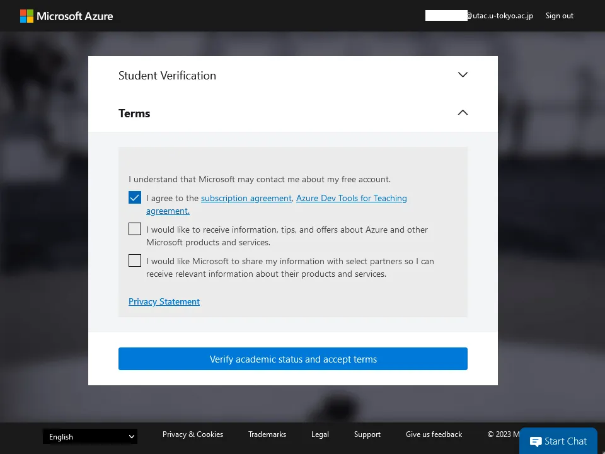Open the Trademarks footer link
The height and width of the screenshot is (454, 605).
(267, 434)
